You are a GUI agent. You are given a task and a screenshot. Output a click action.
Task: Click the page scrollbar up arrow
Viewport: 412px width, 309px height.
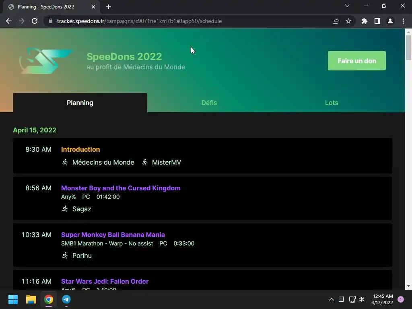pyautogui.click(x=408, y=32)
